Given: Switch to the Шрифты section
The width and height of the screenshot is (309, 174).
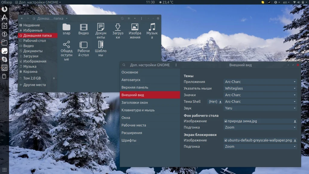Looking at the screenshot, I should 129,140.
